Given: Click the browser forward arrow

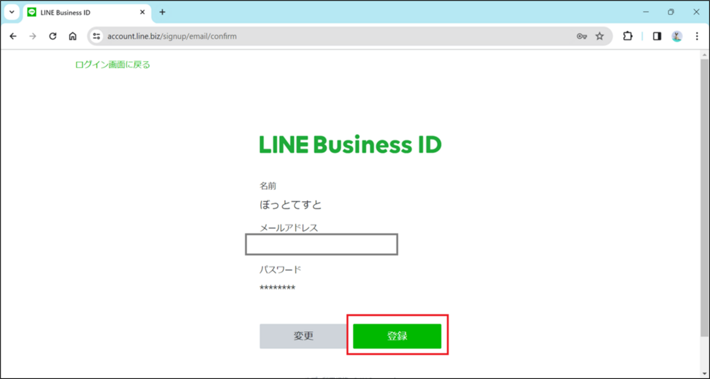Looking at the screenshot, I should coord(33,36).
